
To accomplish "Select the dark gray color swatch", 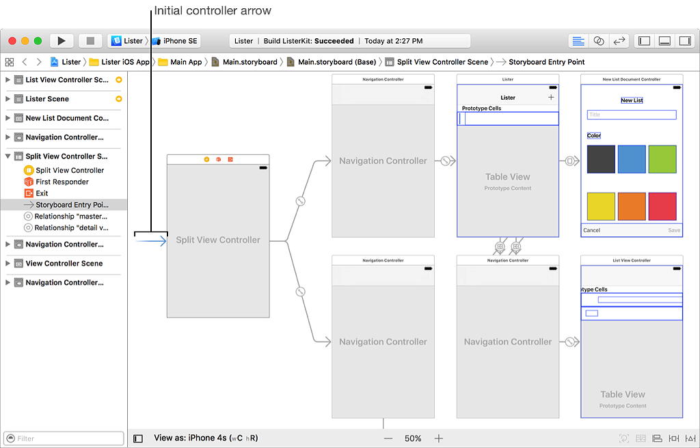I will (601, 159).
